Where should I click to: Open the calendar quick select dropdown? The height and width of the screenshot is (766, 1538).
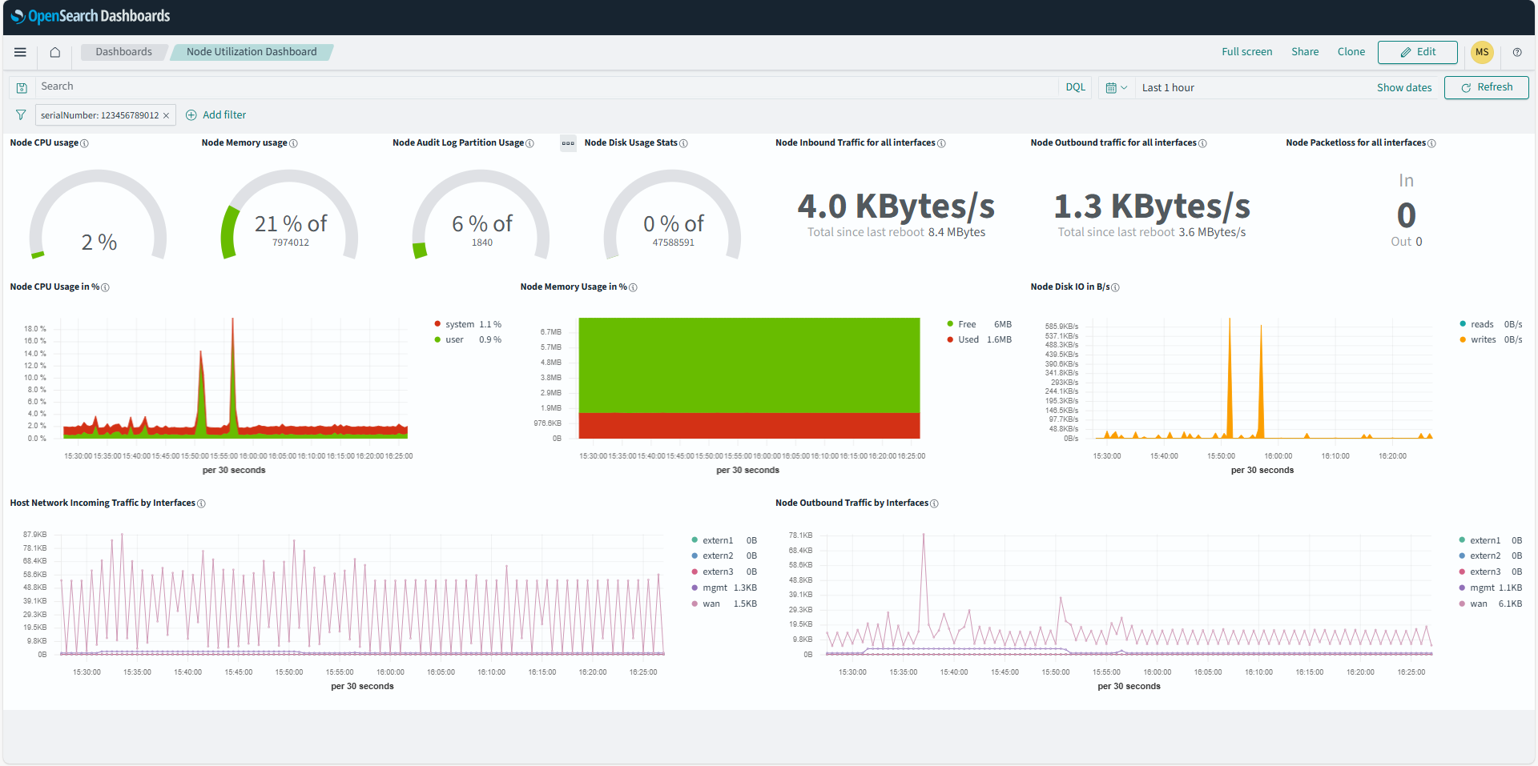click(x=1116, y=87)
